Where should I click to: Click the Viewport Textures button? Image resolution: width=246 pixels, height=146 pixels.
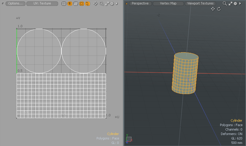pos(200,4)
